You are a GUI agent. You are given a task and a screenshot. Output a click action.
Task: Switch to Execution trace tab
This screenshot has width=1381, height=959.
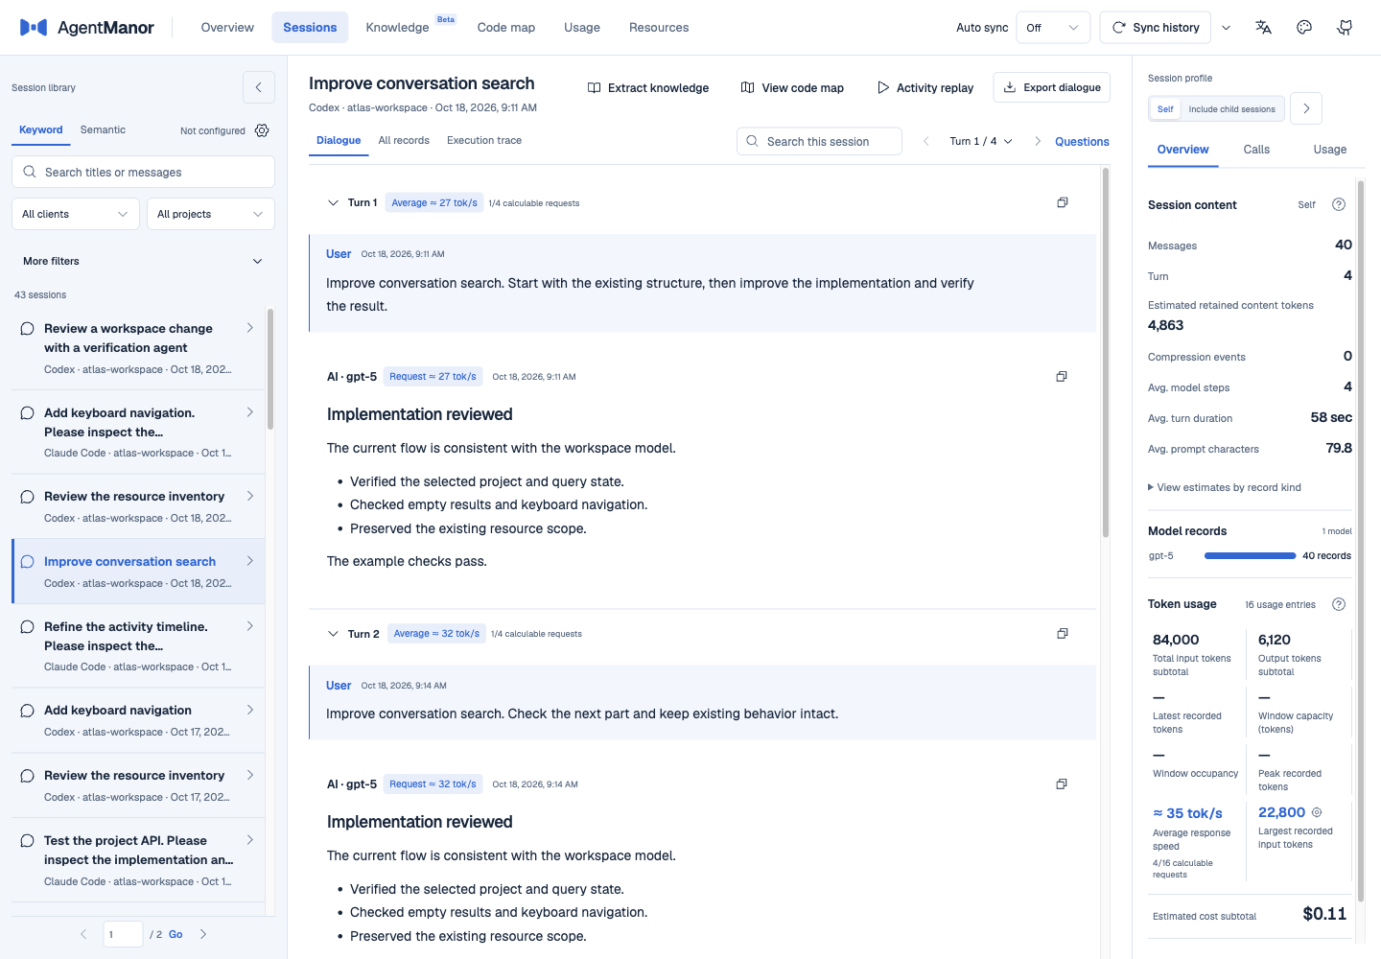pyautogui.click(x=484, y=141)
